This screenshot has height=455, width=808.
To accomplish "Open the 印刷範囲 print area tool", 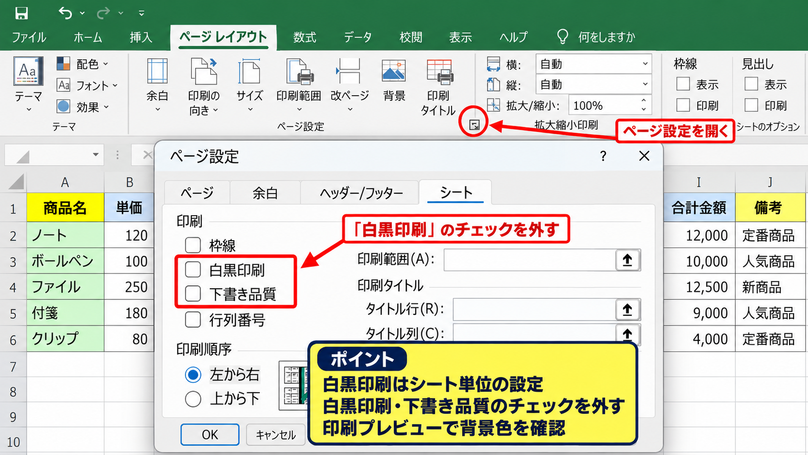I will [299, 85].
